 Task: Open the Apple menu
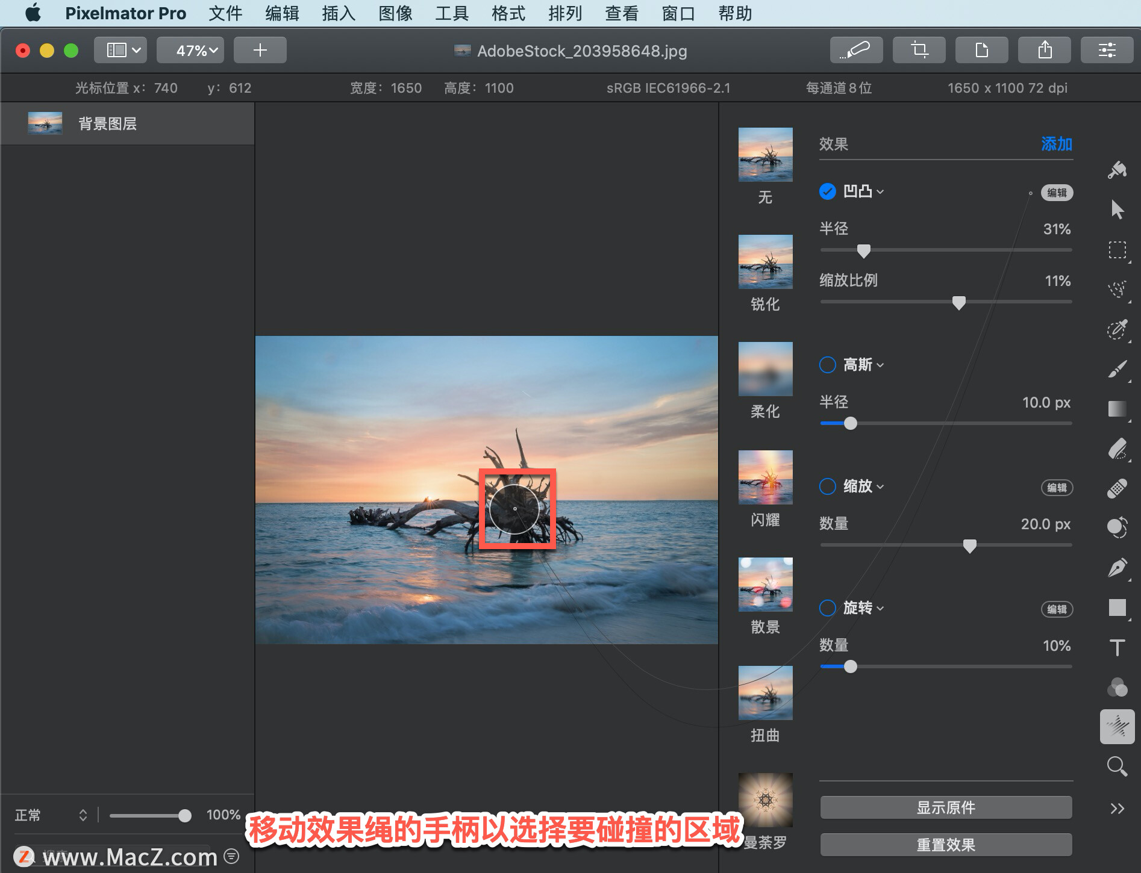click(33, 13)
